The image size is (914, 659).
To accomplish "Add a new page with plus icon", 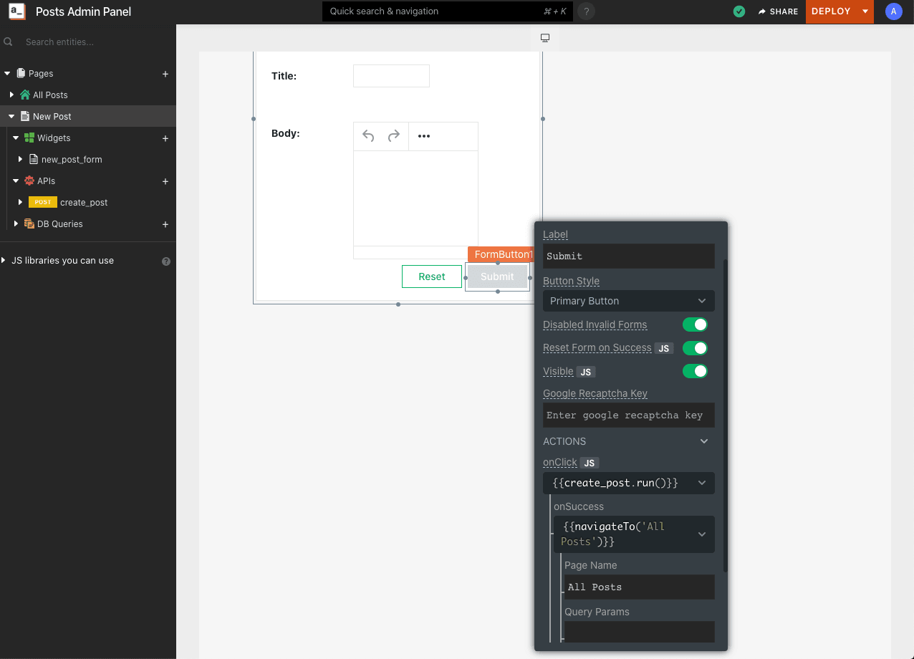I will [165, 74].
